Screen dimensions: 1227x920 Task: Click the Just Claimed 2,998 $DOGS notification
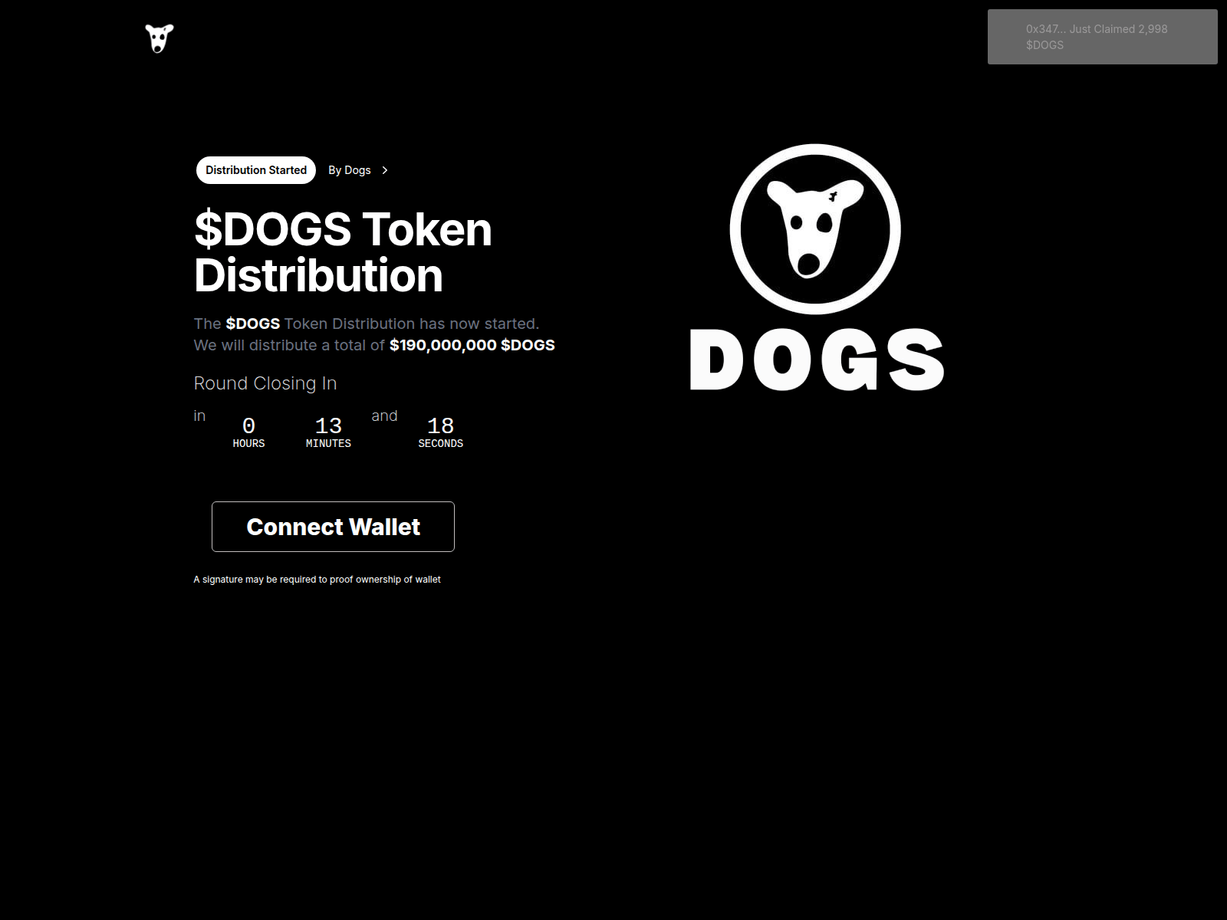coord(1102,37)
